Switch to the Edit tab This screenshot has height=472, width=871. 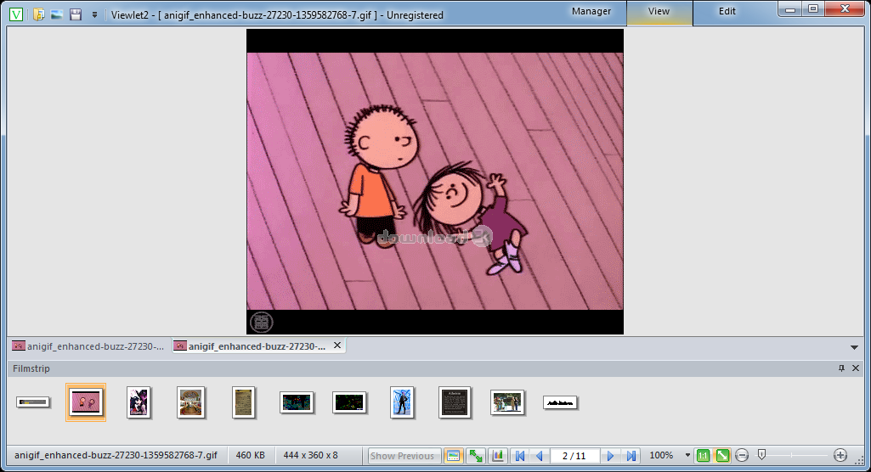727,11
